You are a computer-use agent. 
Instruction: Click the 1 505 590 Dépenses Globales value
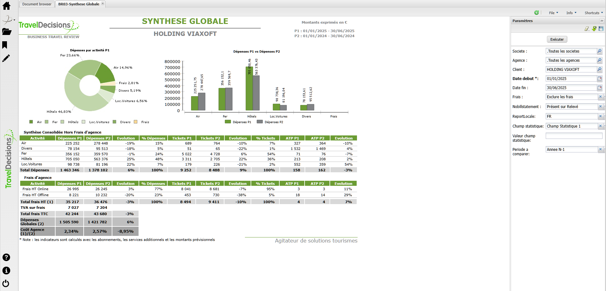69,222
